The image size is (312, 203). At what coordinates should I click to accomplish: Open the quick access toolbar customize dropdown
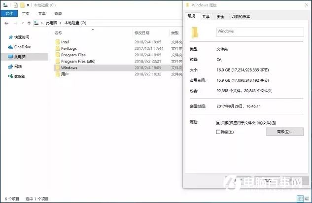point(28,5)
